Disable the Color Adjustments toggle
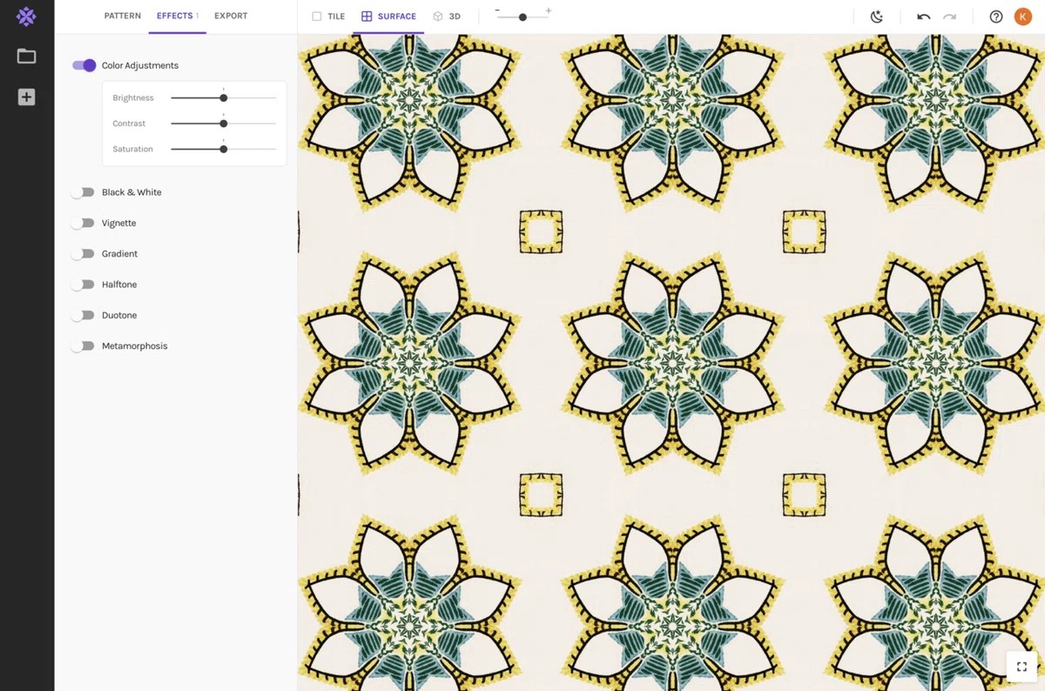The image size is (1045, 691). tap(84, 65)
